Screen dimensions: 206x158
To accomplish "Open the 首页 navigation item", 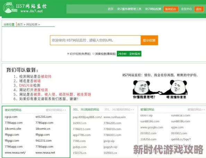I will click(111, 9).
